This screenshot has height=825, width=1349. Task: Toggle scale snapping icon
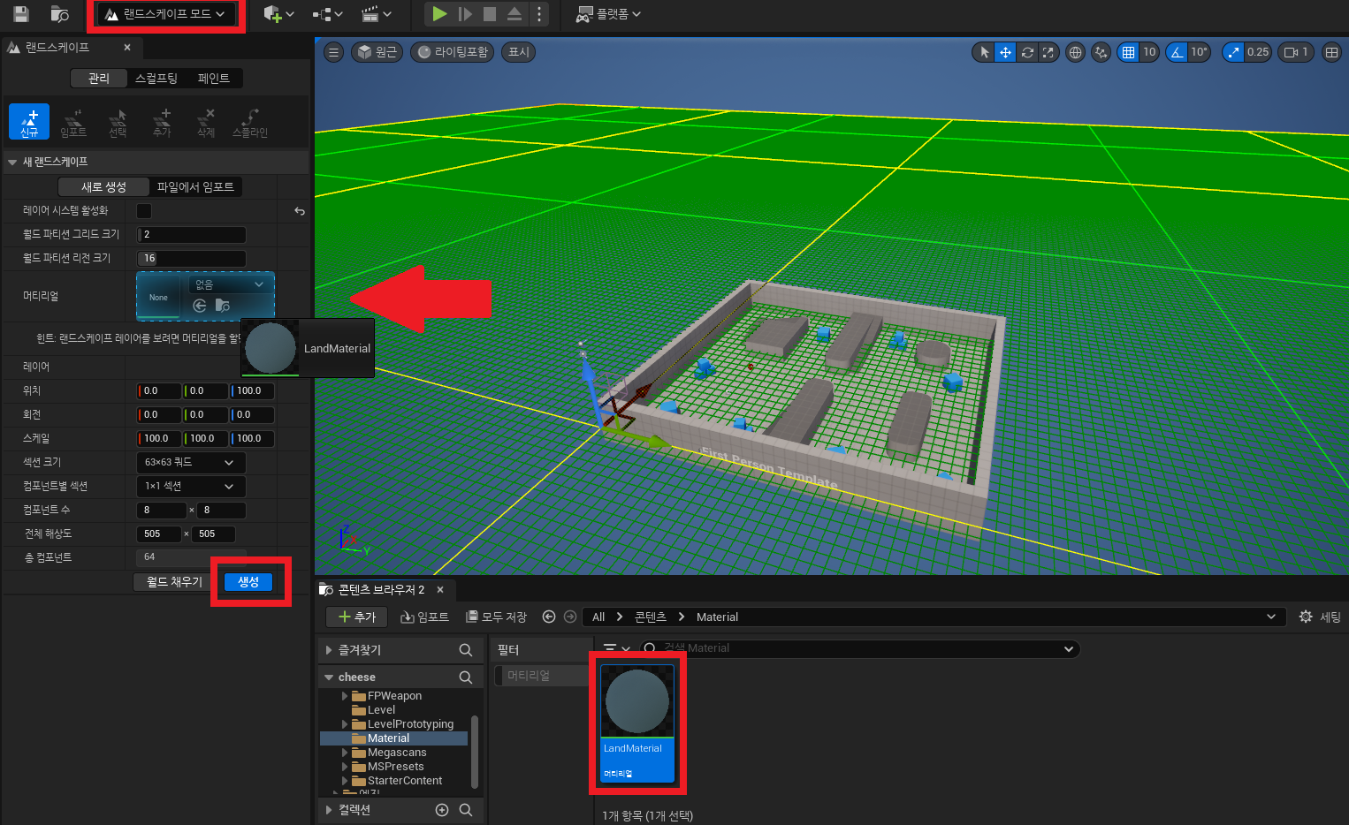pos(1234,52)
